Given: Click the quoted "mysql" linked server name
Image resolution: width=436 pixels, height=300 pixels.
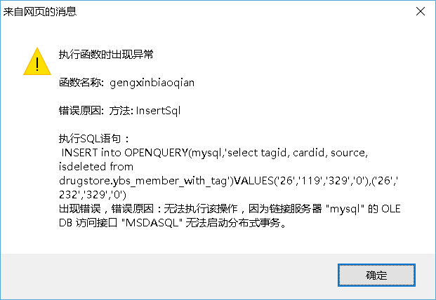Looking at the screenshot, I should point(345,209).
